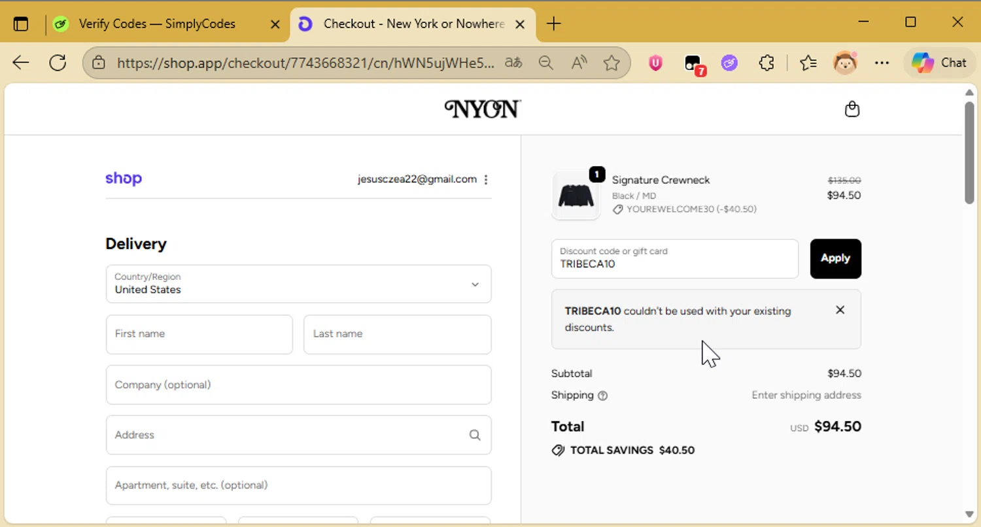Click the Signature Crewneck product thumbnail
The height and width of the screenshot is (527, 981).
pos(576,195)
